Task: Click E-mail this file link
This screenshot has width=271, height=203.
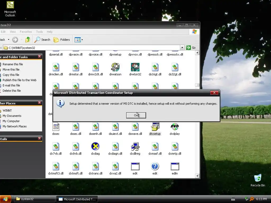Action: point(11,85)
